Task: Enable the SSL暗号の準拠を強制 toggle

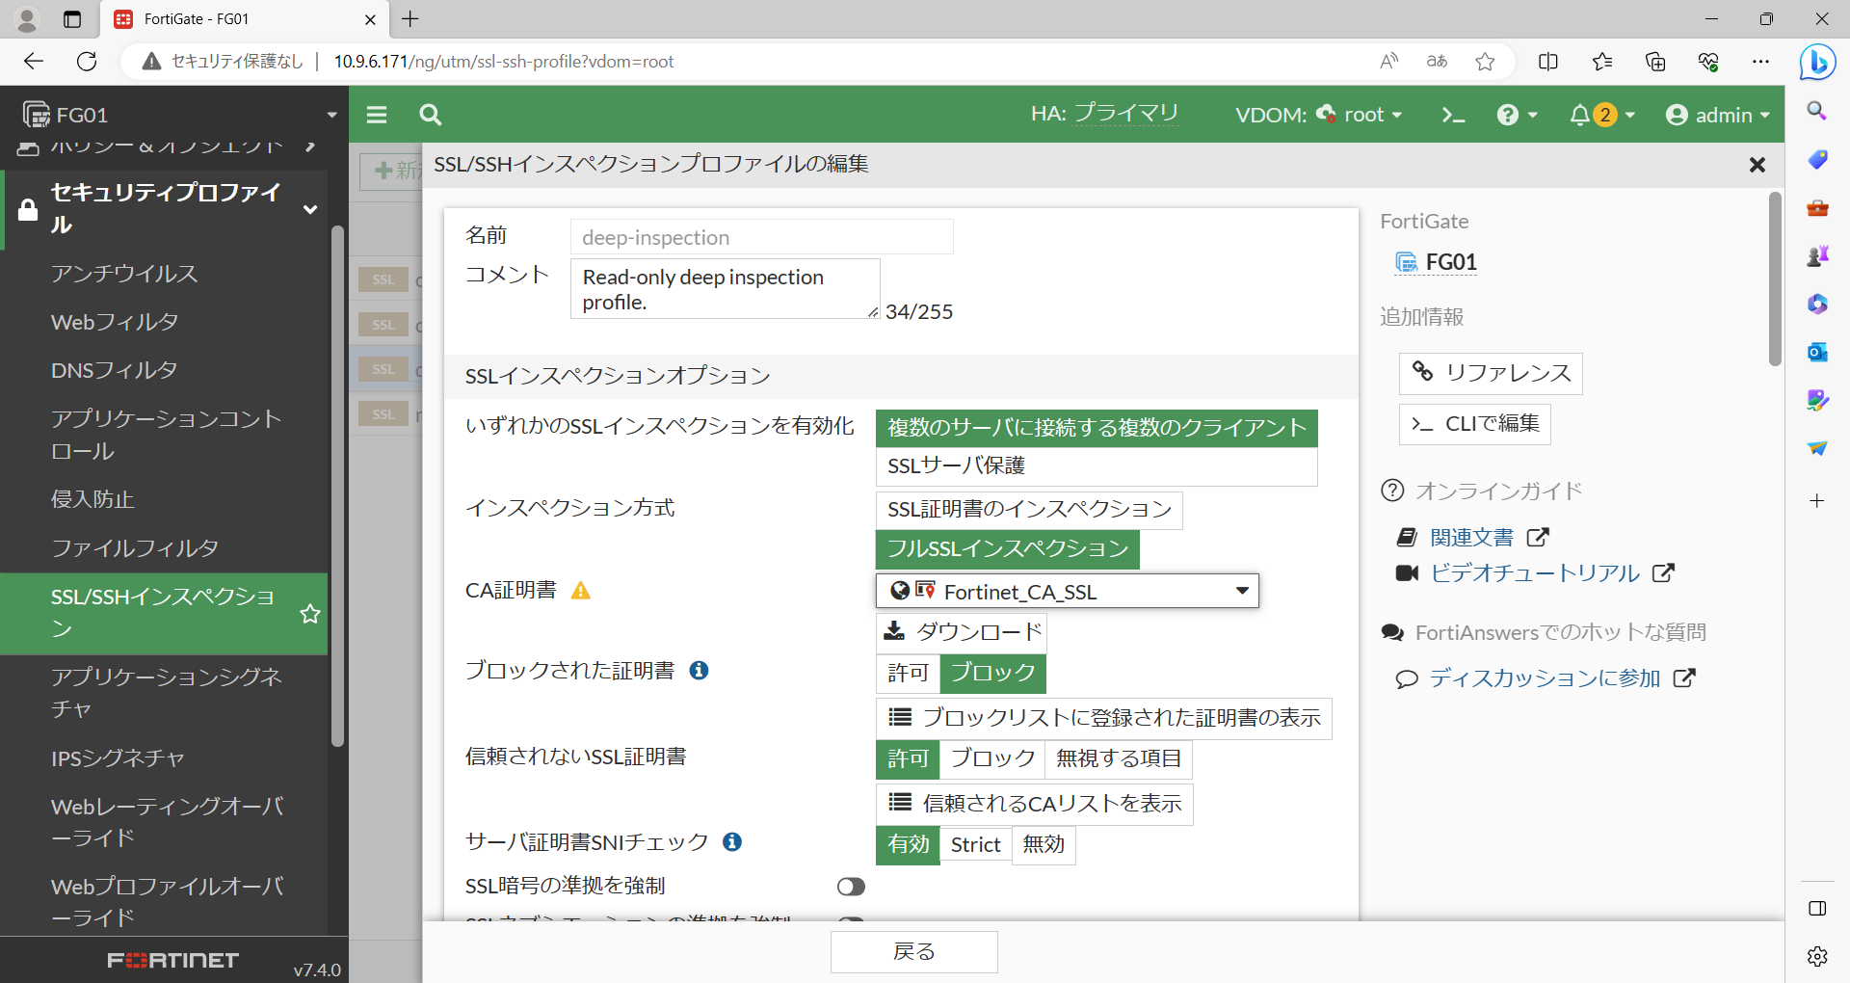Action: (851, 886)
